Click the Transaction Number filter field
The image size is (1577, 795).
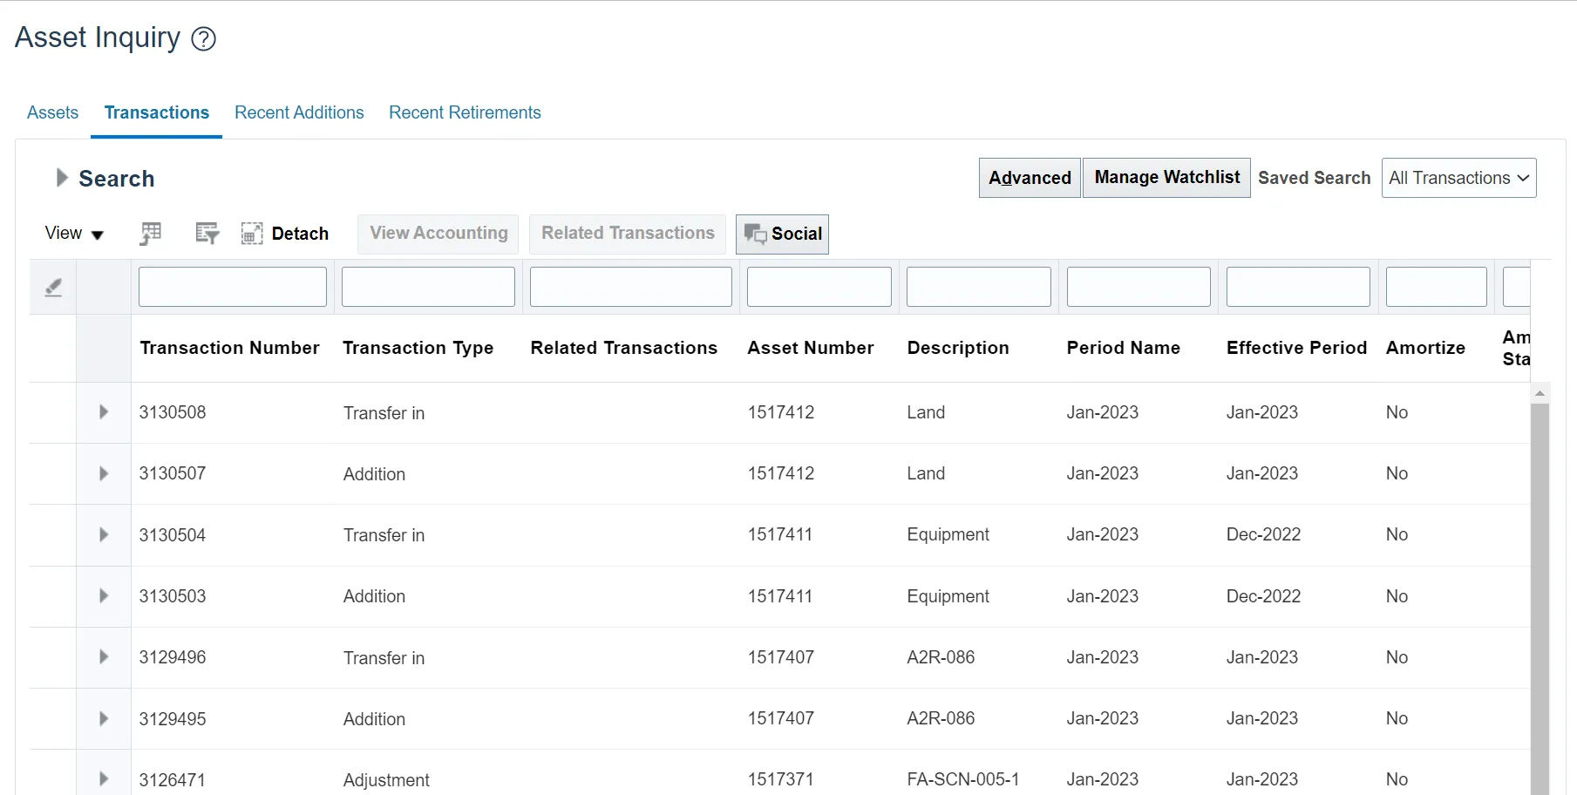(x=232, y=287)
